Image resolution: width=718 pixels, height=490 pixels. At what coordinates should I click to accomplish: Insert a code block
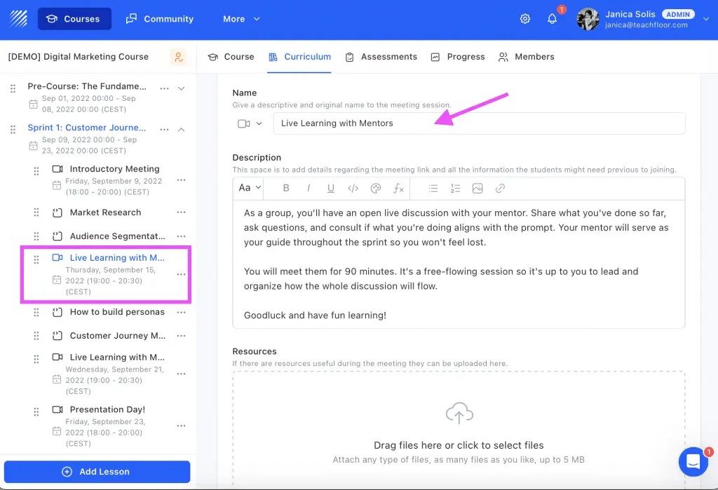point(353,188)
